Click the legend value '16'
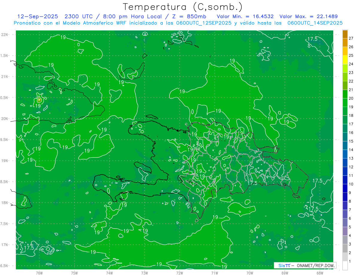The width and height of the screenshot is (359, 277). click(x=351, y=133)
